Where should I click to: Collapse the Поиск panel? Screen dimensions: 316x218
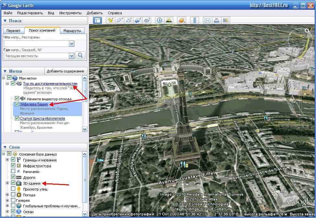point(5,21)
